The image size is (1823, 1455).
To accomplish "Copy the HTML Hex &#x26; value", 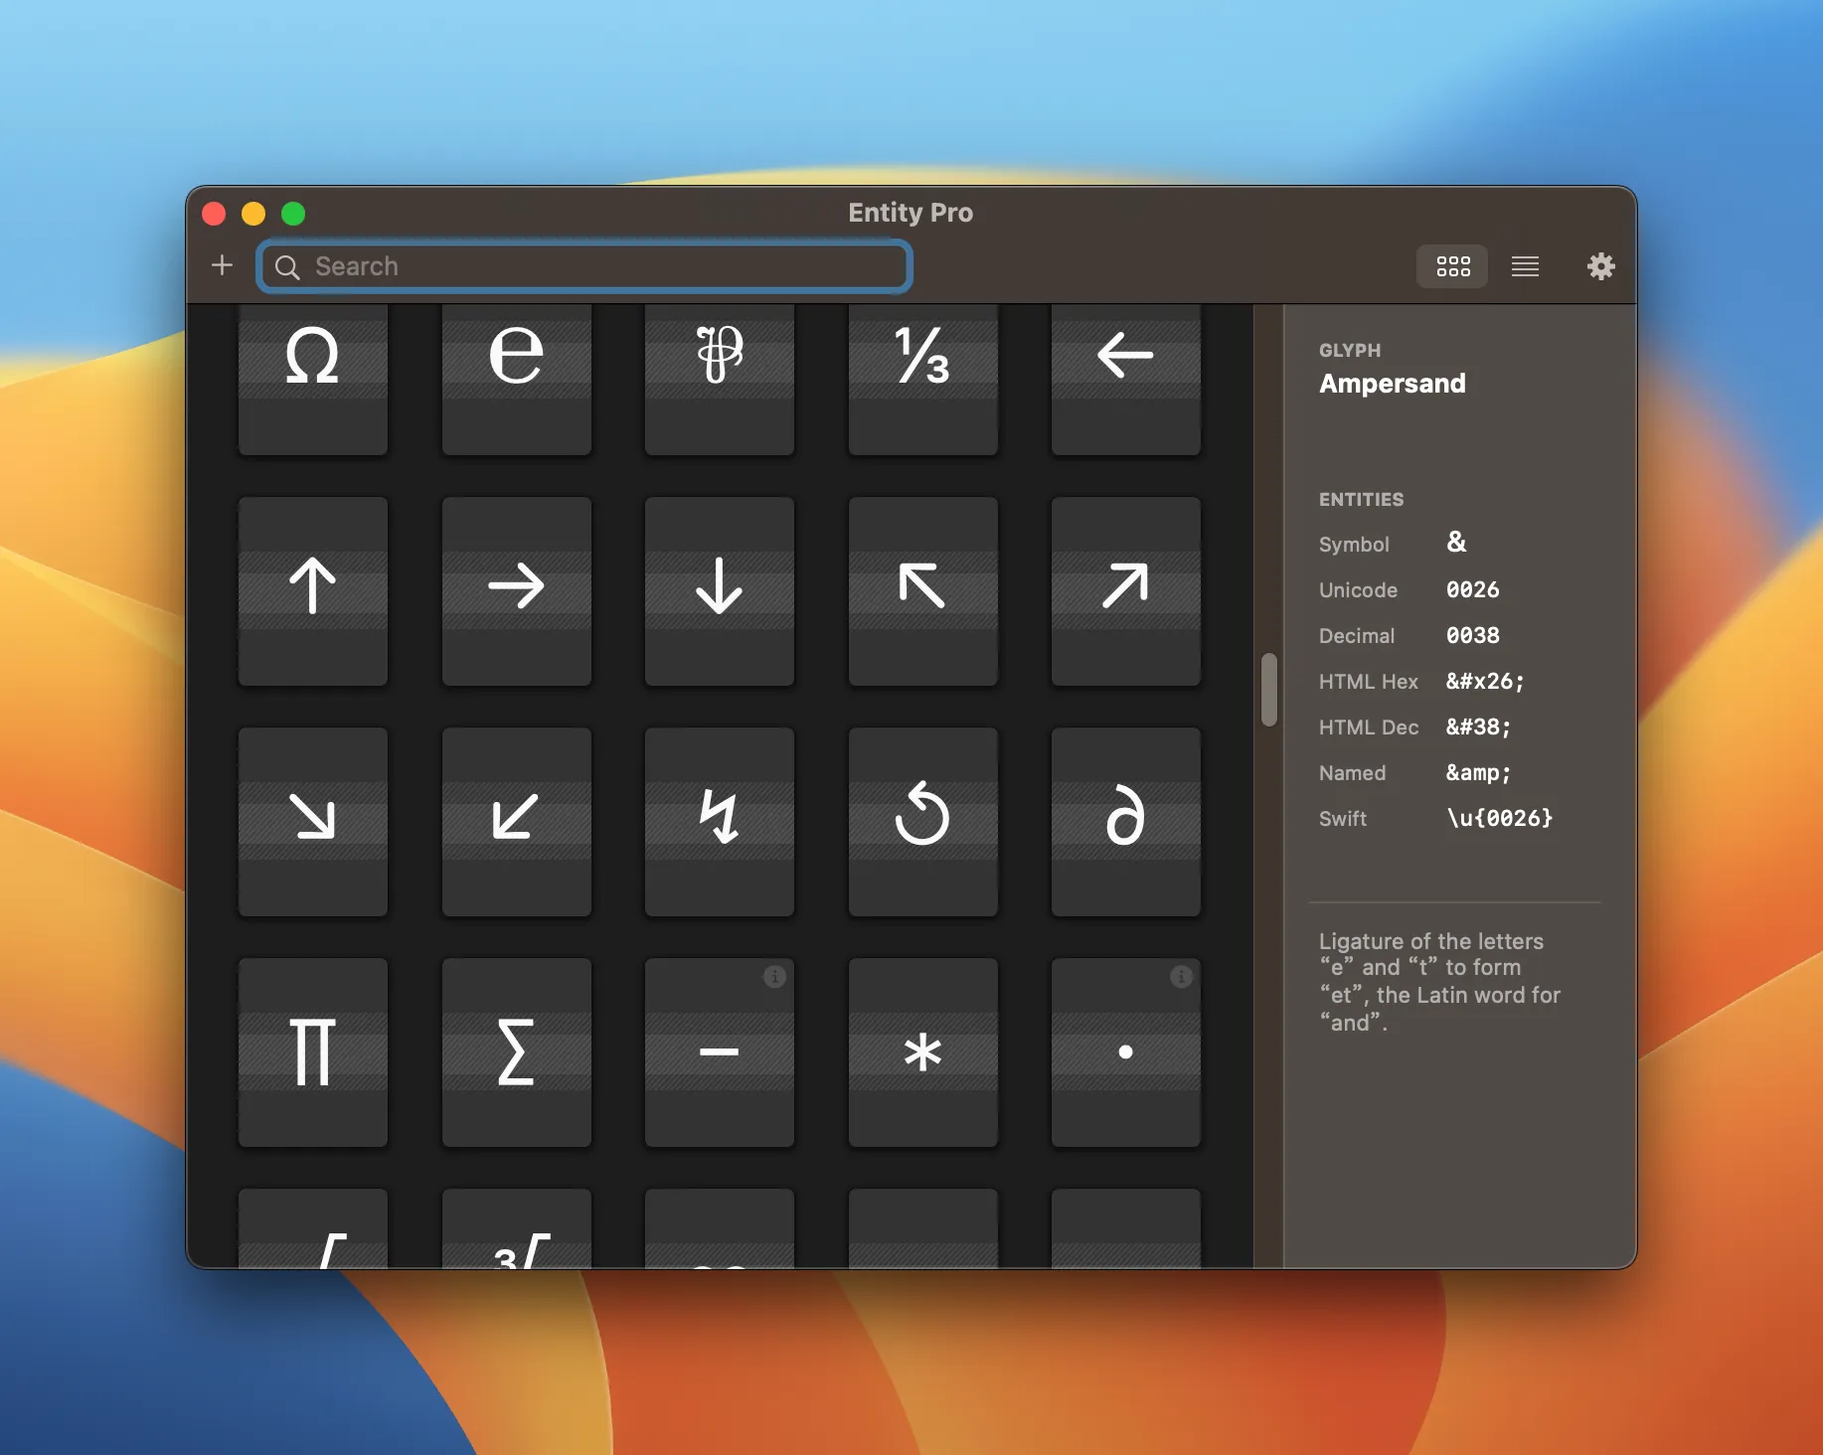I will pos(1485,682).
